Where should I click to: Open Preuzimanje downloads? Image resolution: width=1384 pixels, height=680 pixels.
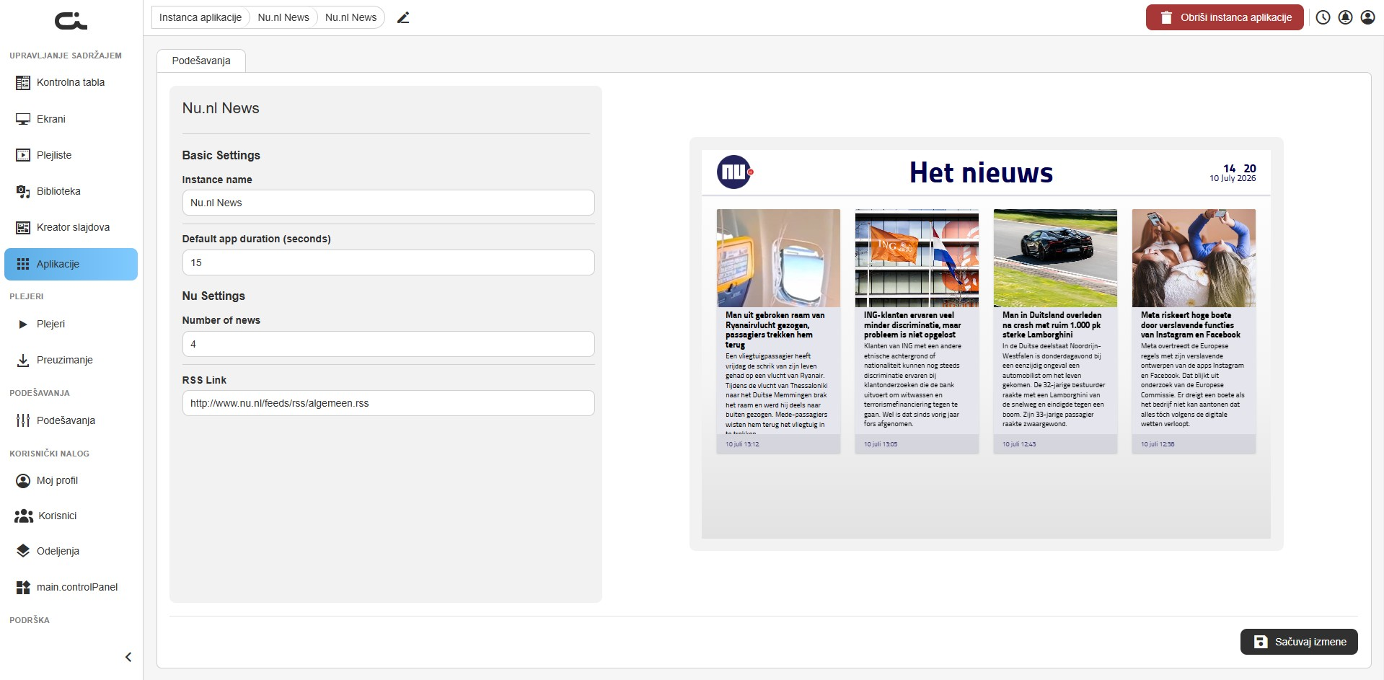71,360
